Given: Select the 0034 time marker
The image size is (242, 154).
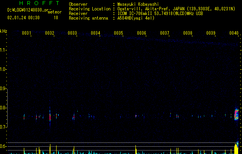Looking at the screenshot, I should pos(95,33).
